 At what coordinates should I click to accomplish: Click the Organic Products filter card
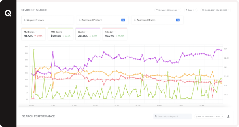[x=48, y=20]
